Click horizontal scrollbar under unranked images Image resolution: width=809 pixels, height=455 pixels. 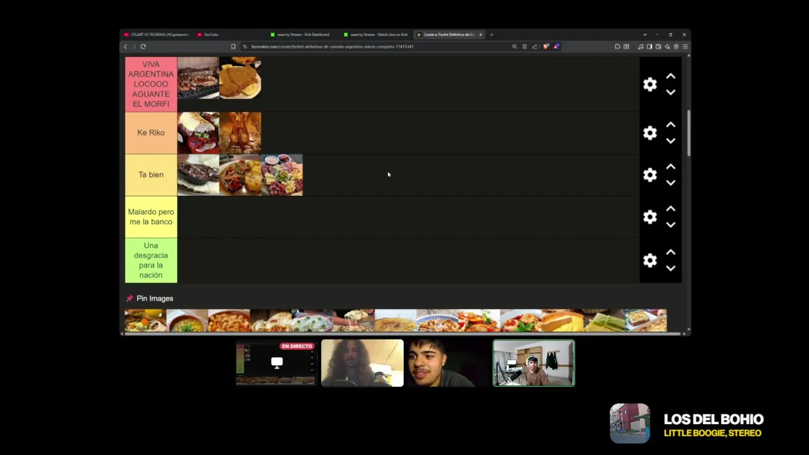pyautogui.click(x=402, y=334)
